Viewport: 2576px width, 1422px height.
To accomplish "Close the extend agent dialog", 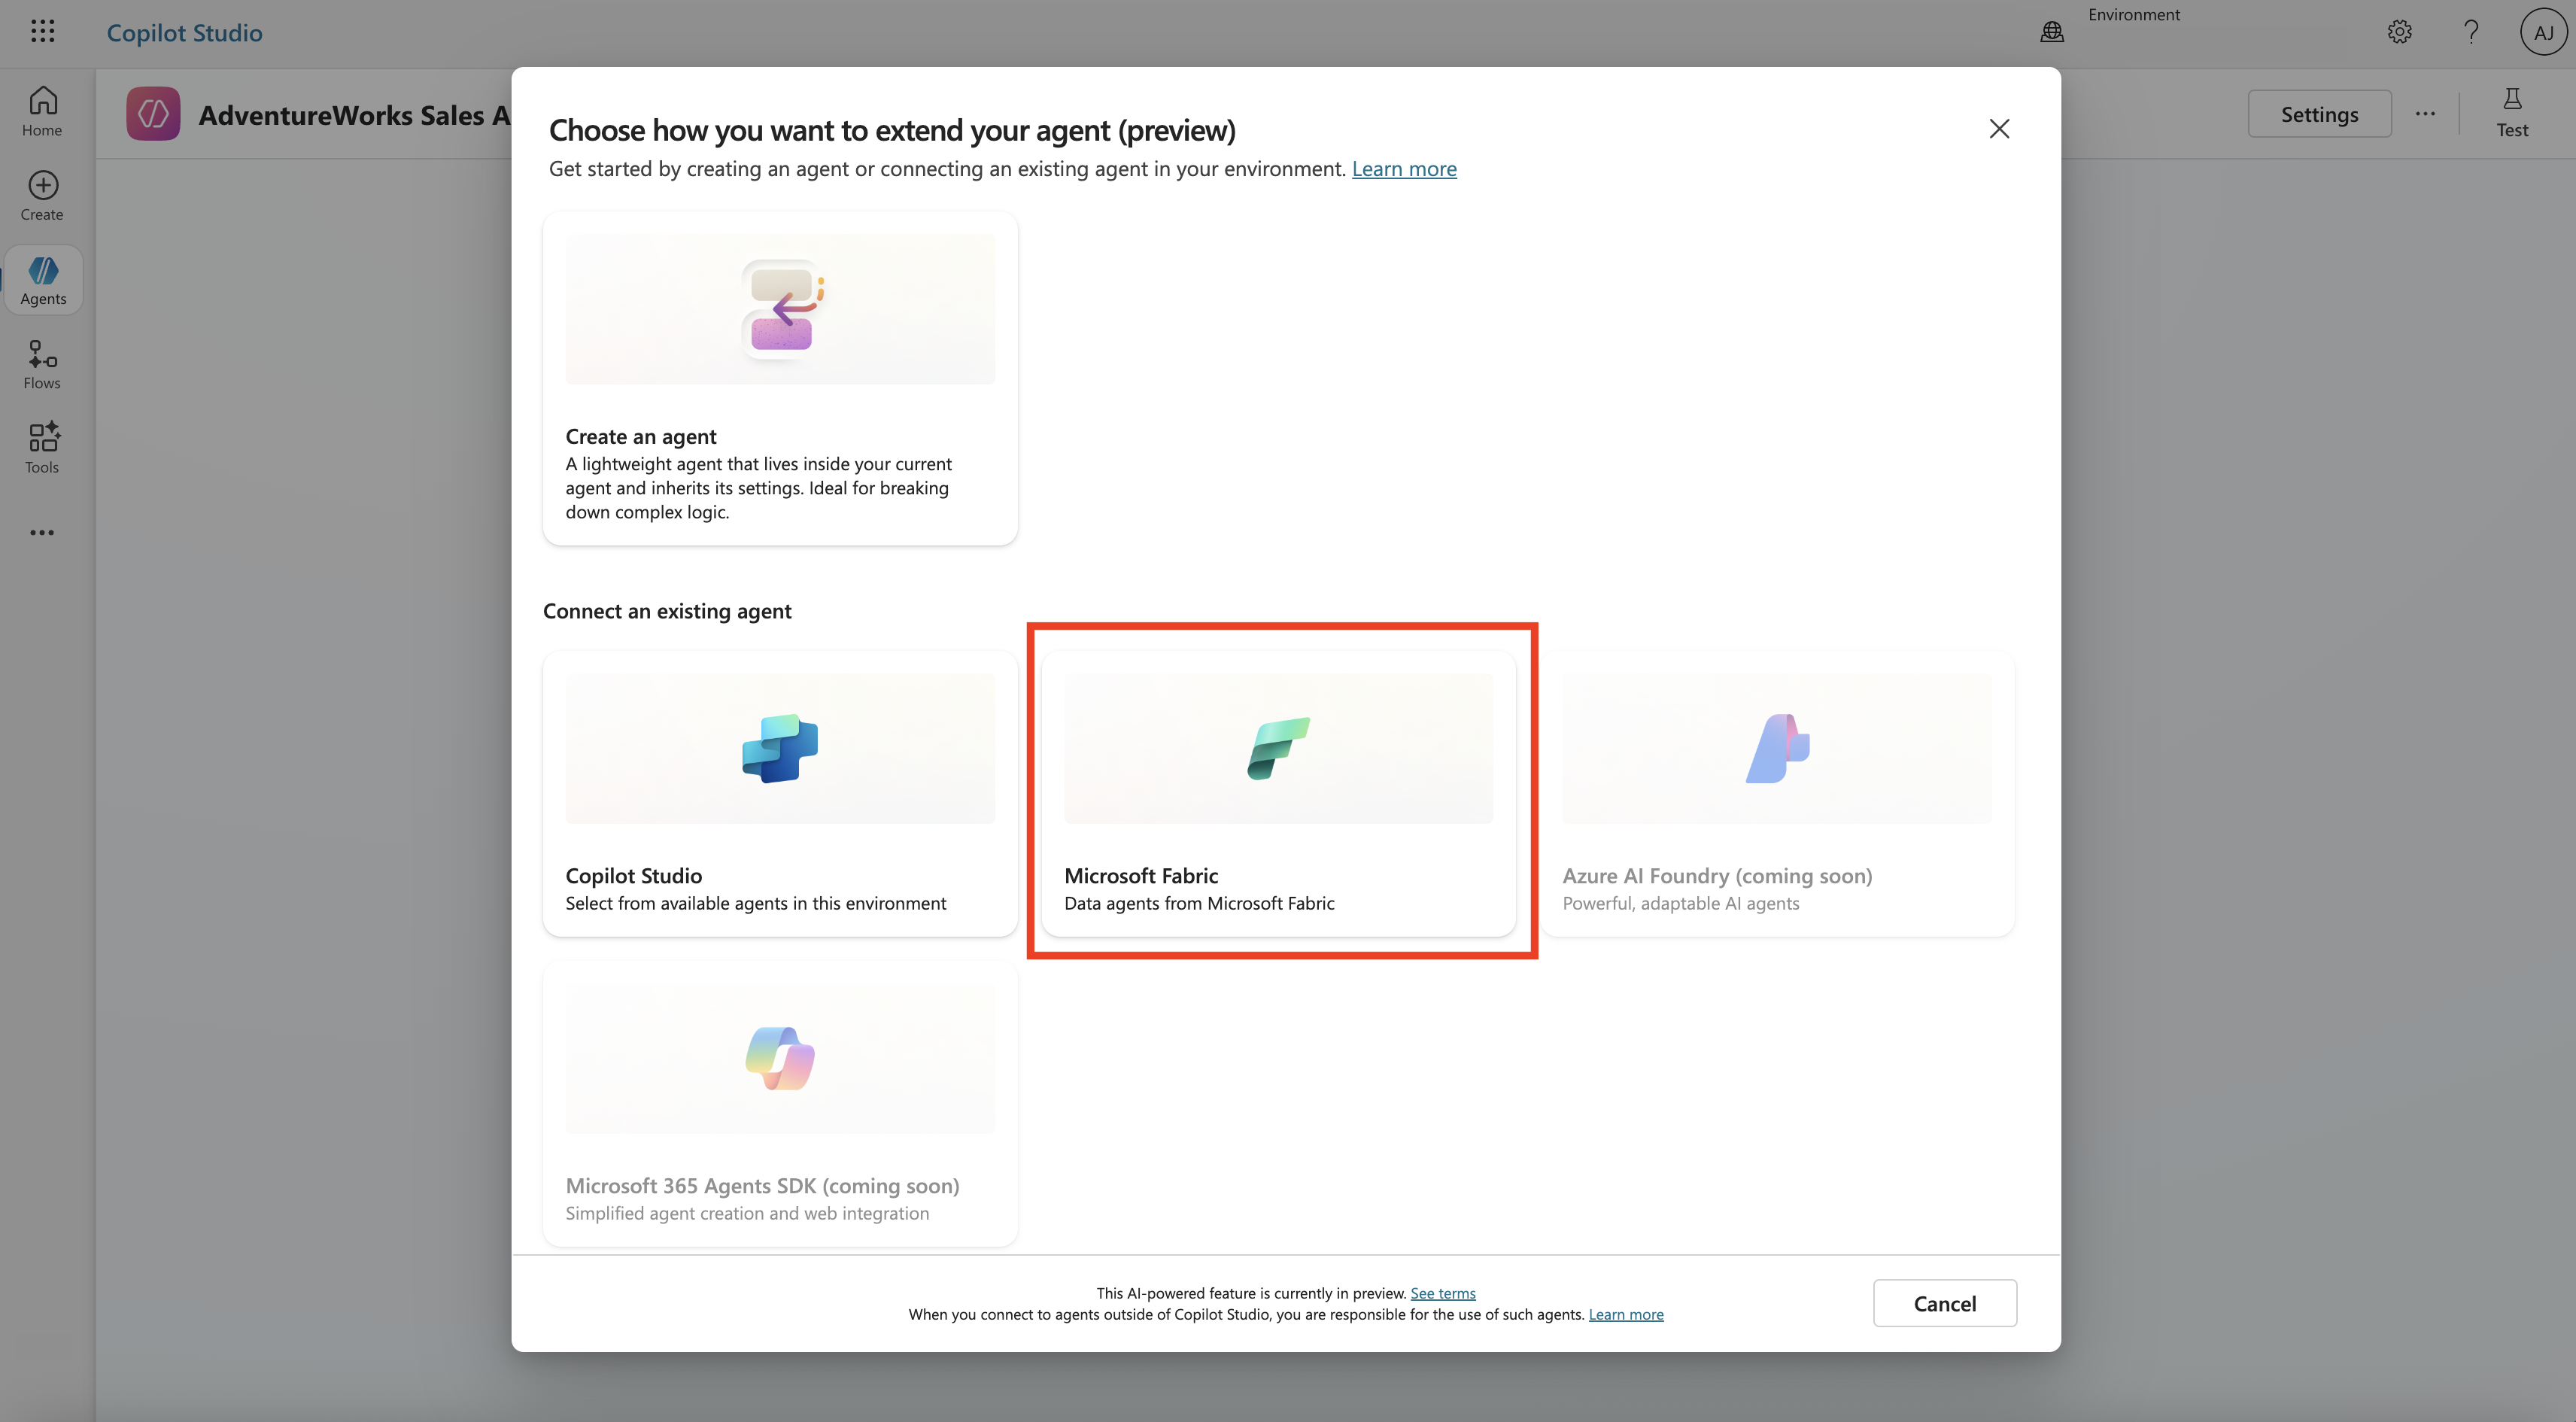I will pos(1998,129).
